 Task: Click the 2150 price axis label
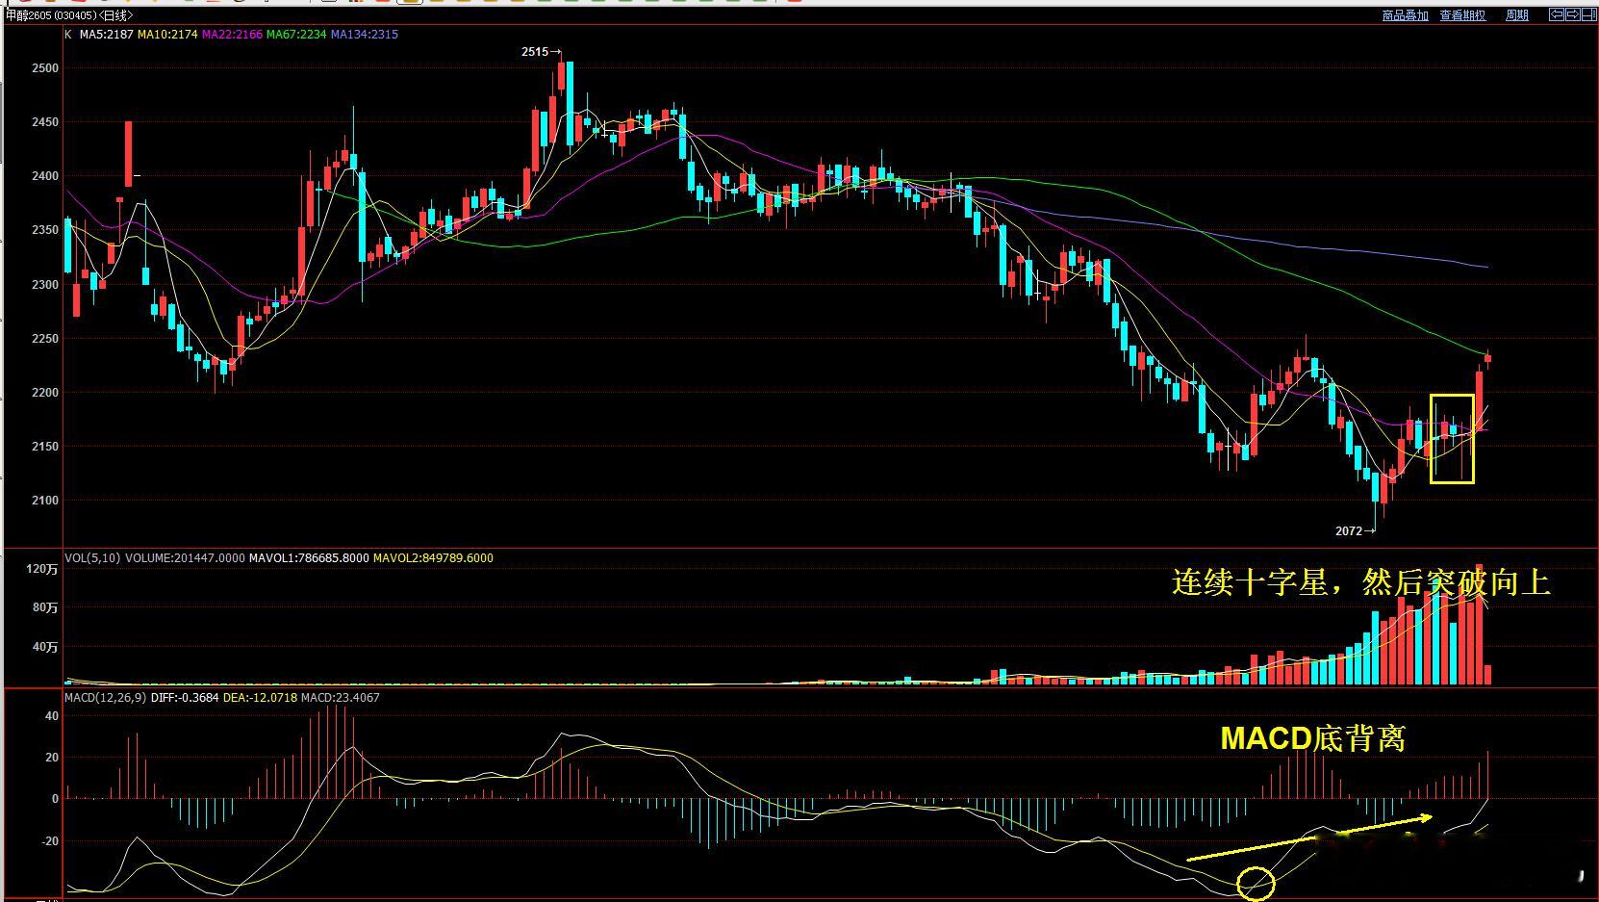click(45, 447)
